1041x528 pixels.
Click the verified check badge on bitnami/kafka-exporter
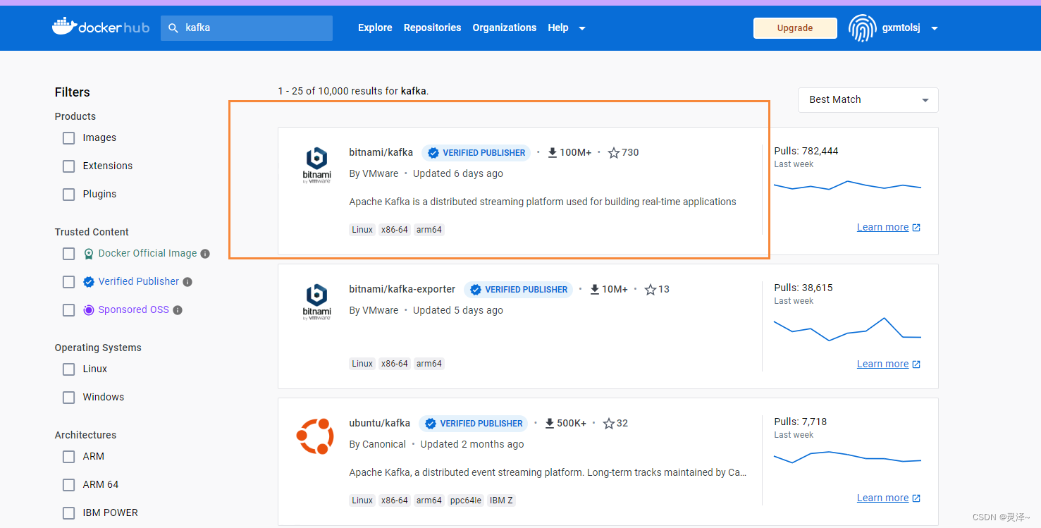tap(476, 290)
